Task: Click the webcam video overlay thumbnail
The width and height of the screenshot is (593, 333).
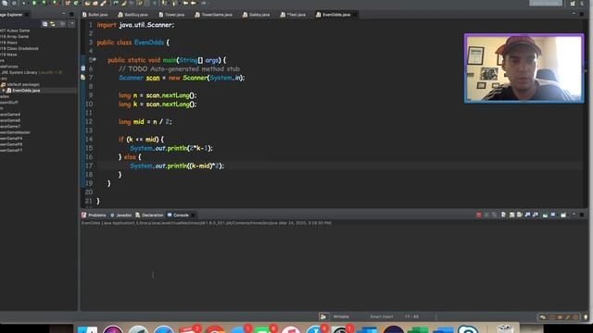Action: tap(524, 68)
